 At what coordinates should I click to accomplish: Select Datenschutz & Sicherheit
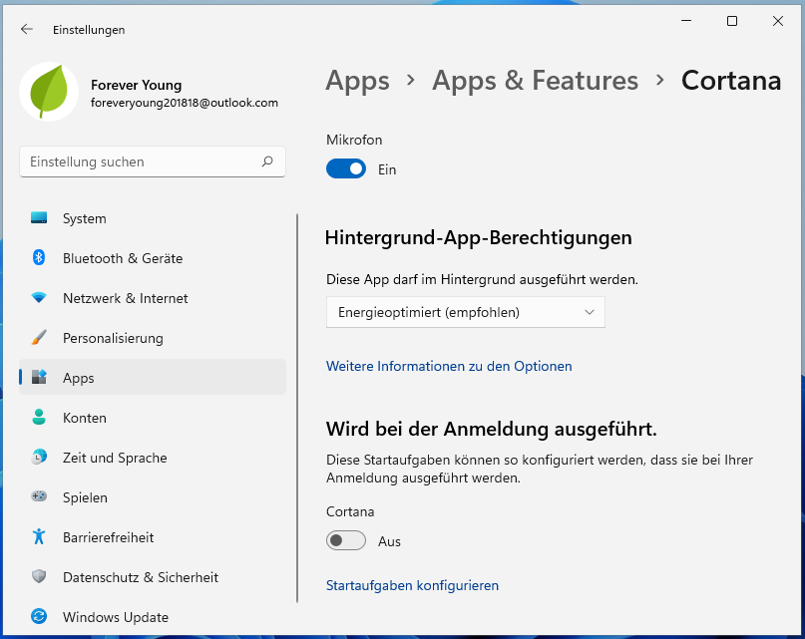click(153, 577)
